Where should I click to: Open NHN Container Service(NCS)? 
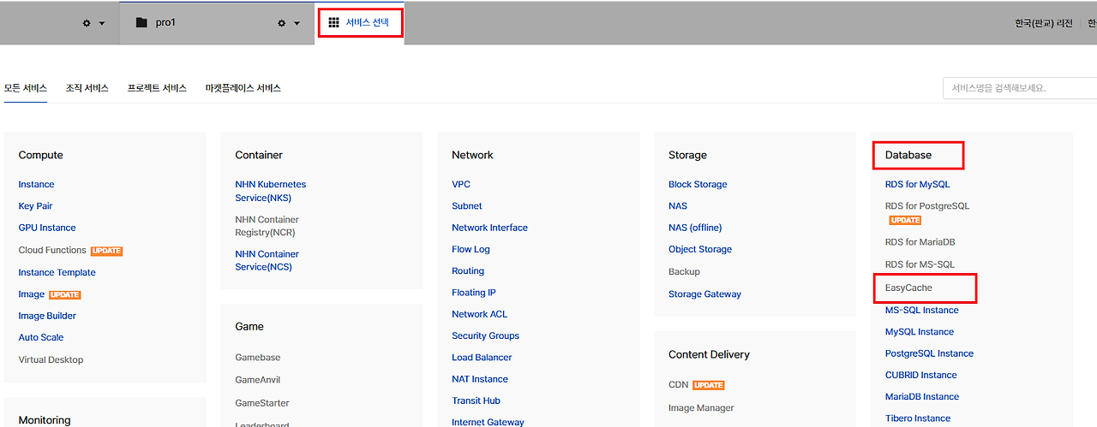[267, 260]
